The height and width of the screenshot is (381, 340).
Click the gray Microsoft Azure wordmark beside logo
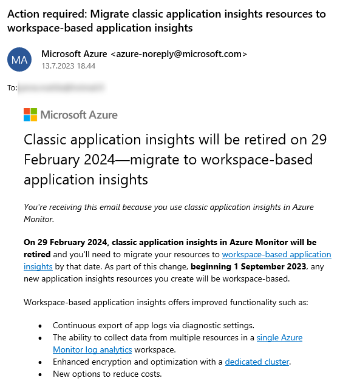pos(79,115)
